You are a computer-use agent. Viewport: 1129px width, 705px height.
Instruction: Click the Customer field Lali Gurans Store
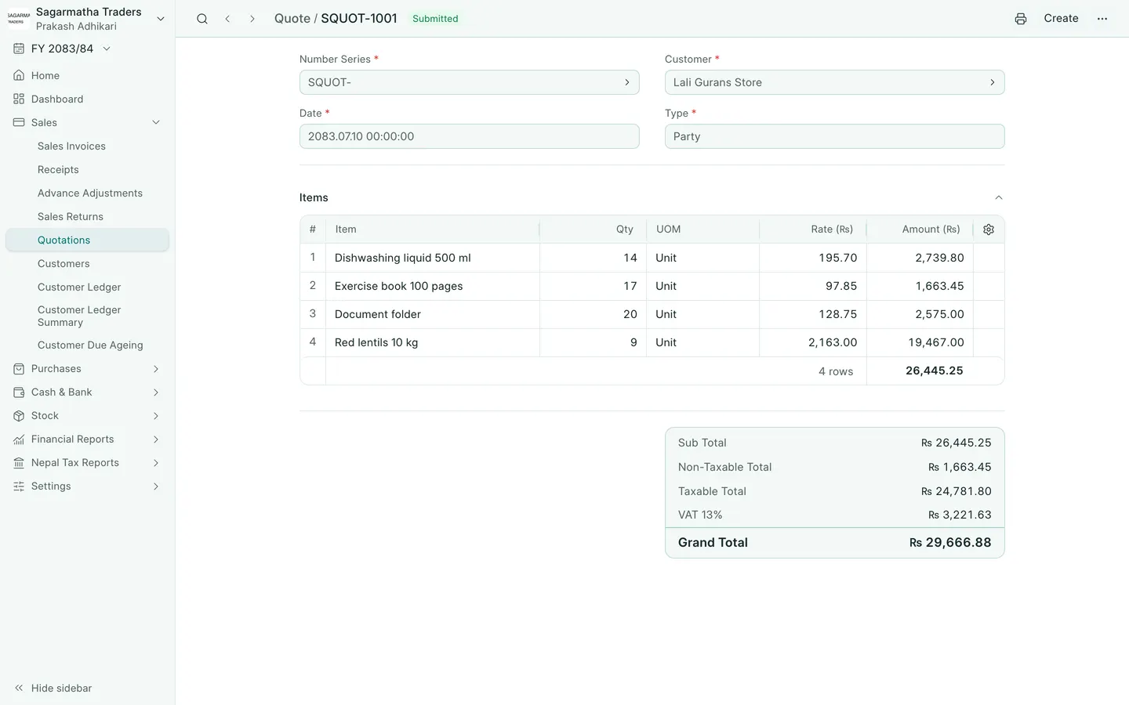pos(834,82)
